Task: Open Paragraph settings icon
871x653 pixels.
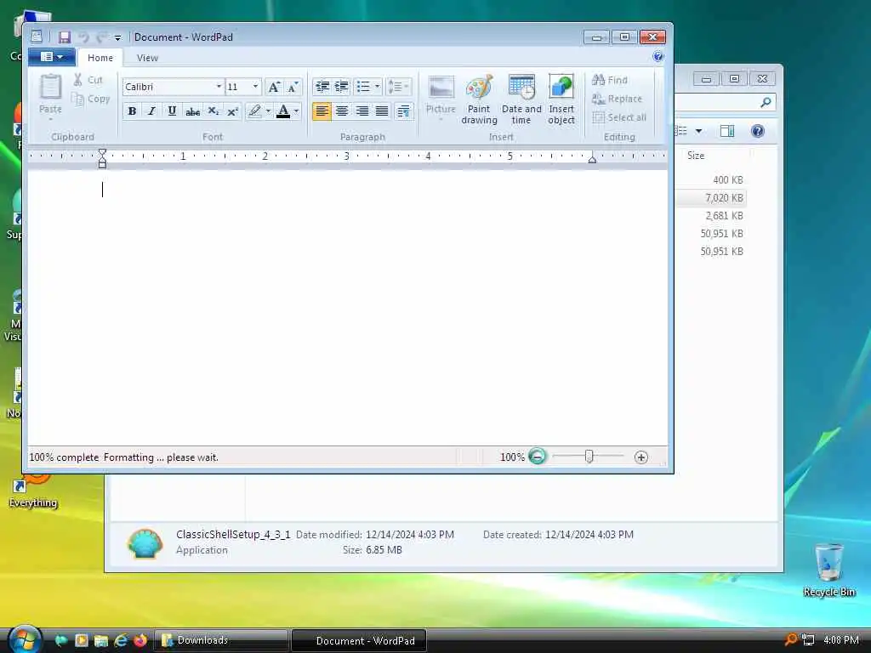Action: [404, 111]
